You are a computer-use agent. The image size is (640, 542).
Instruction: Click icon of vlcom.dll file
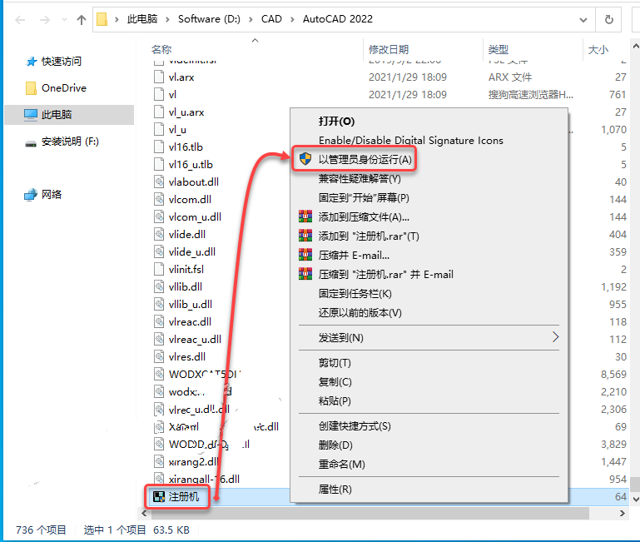point(159,199)
